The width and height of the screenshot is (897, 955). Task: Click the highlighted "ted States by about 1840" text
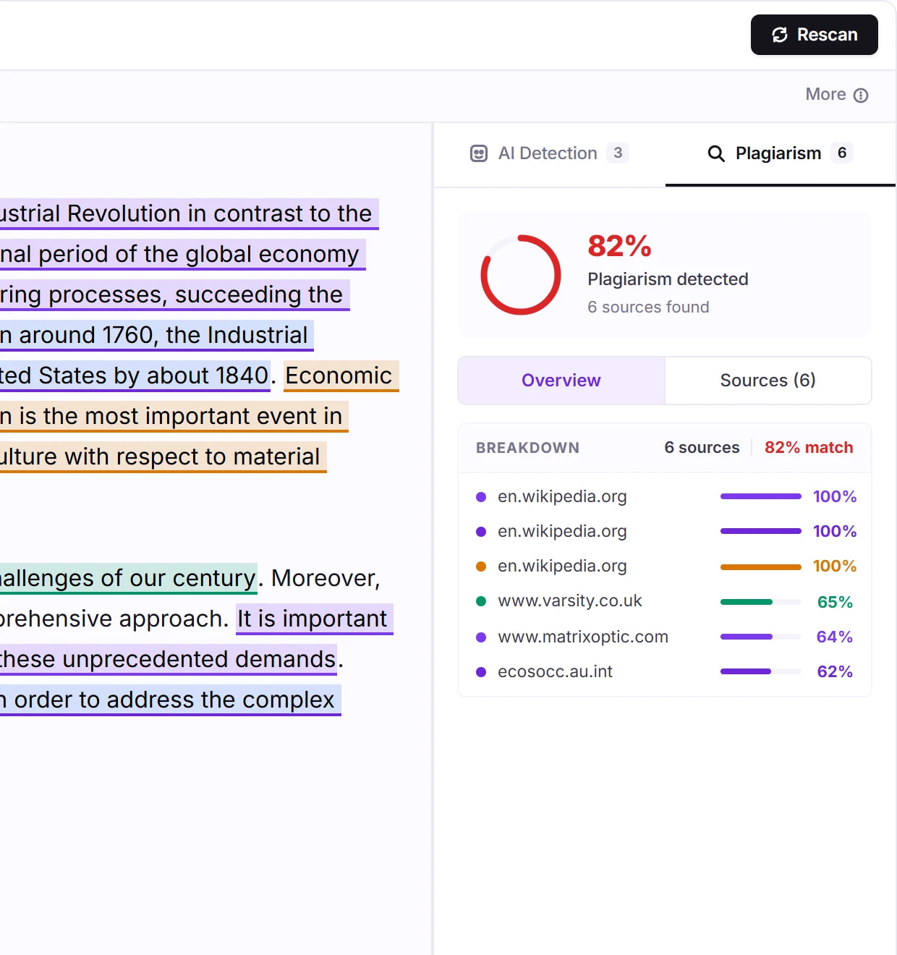(x=135, y=376)
